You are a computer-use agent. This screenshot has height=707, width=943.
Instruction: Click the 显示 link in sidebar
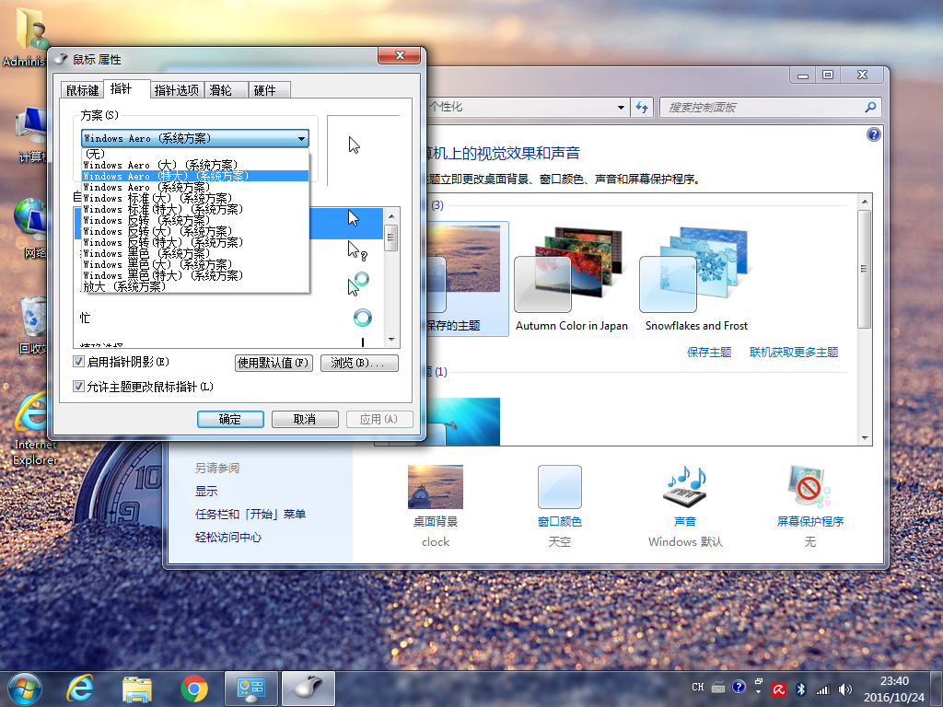point(206,492)
